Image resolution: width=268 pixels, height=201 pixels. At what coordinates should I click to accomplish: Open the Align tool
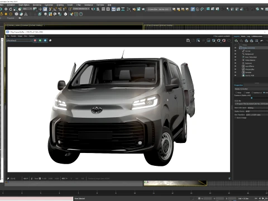(x=98, y=9)
